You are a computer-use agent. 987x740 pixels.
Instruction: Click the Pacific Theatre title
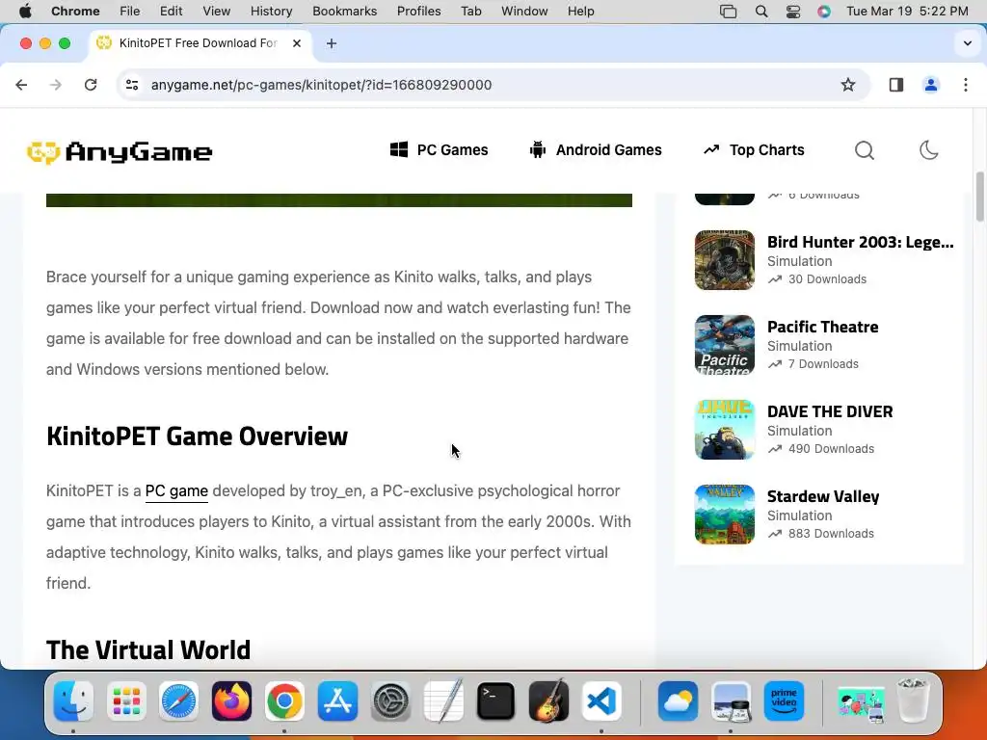point(823,327)
